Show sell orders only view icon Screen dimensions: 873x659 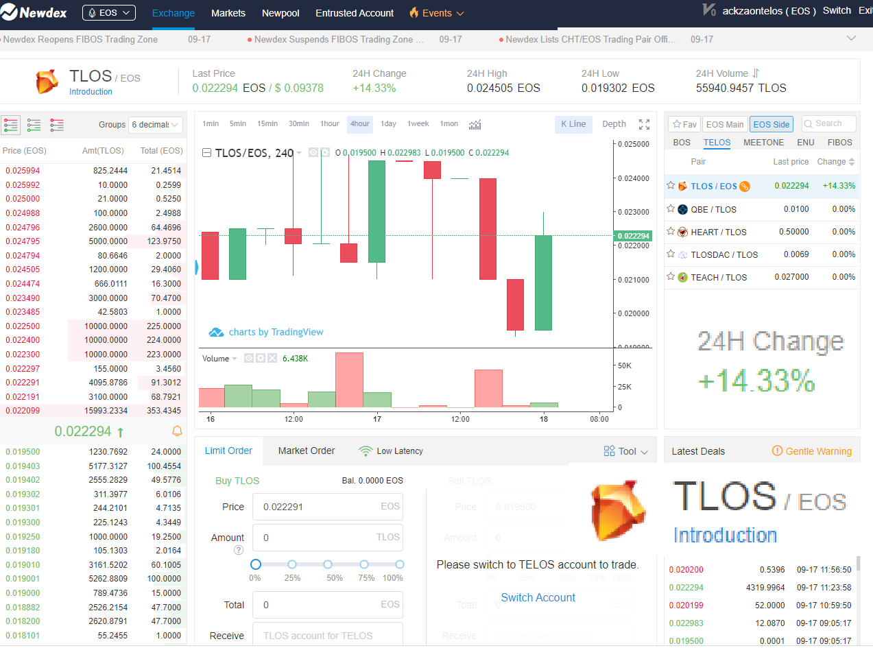click(57, 125)
